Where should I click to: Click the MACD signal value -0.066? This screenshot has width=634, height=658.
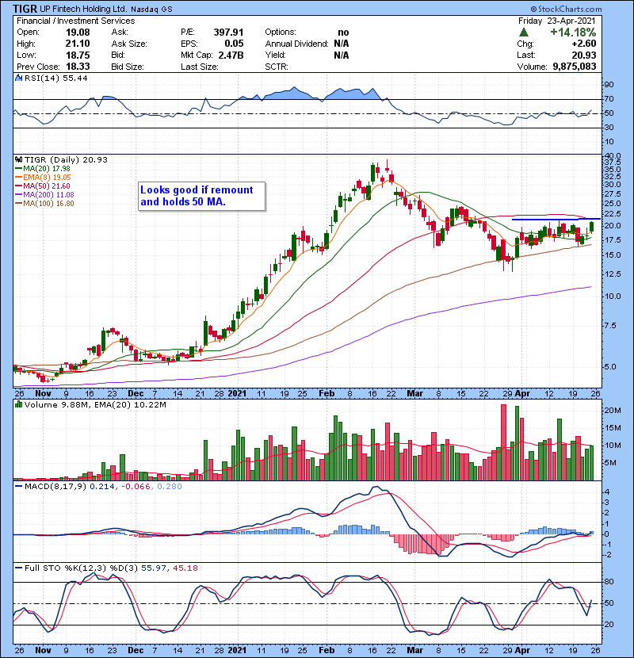[x=136, y=487]
